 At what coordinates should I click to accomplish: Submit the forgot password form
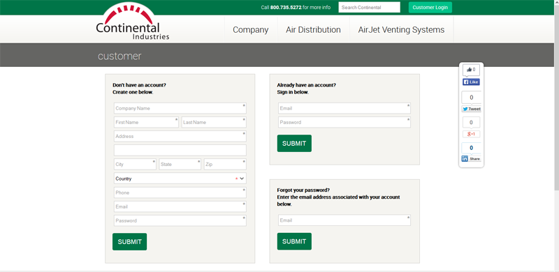pos(294,241)
